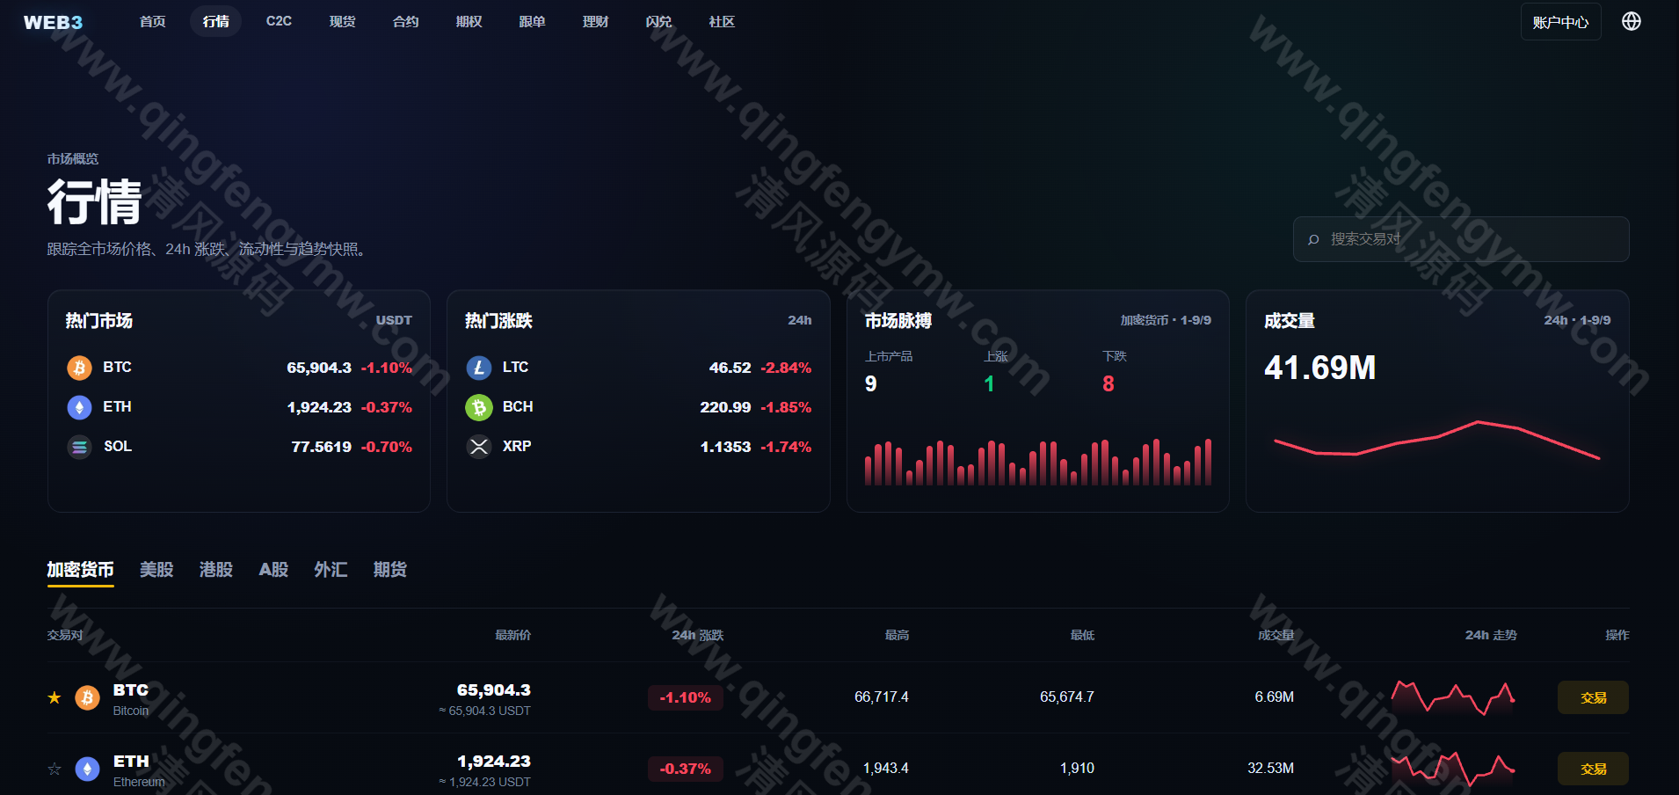Click the Bitcoin icon in the table row
Screen dimensions: 1679x795
[x=87, y=698]
